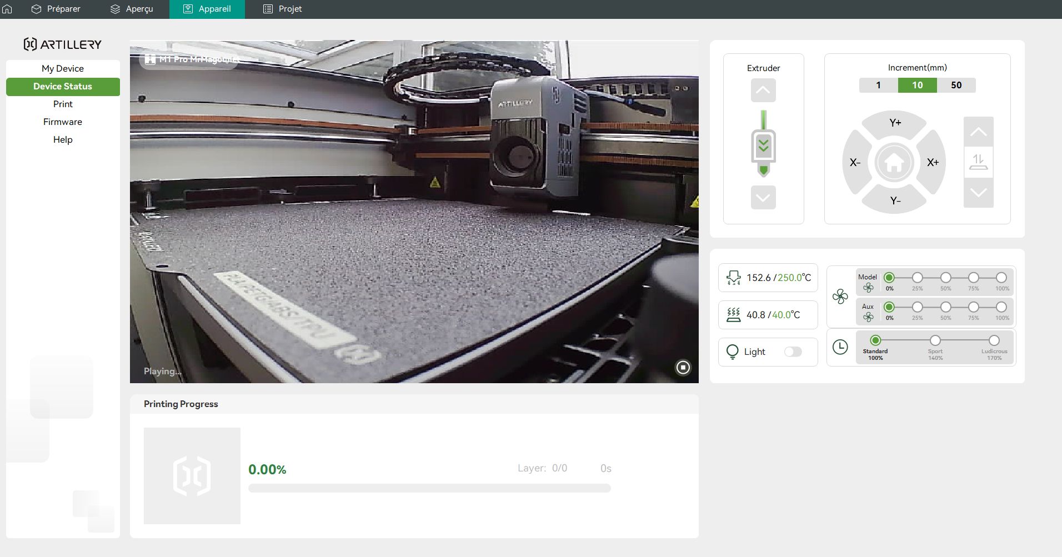Screen dimensions: 1062x557
Task: Retract filament with extruder up arrow
Action: tap(763, 90)
